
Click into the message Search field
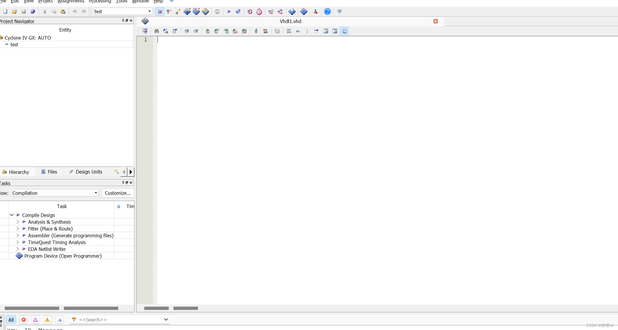[x=120, y=319]
